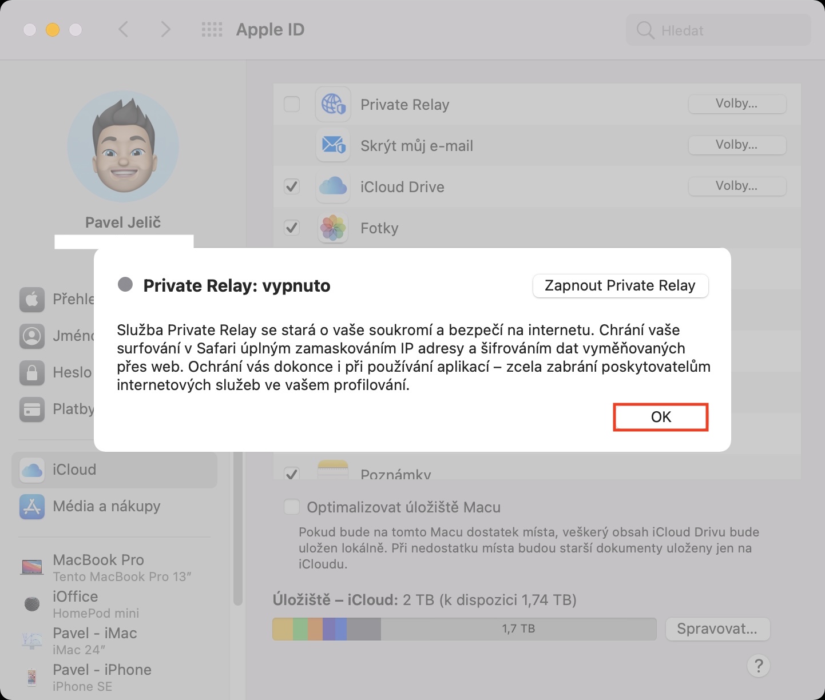Screen dimensions: 825x700
Task: Click the yellow minimize window button
Action: coord(53,30)
